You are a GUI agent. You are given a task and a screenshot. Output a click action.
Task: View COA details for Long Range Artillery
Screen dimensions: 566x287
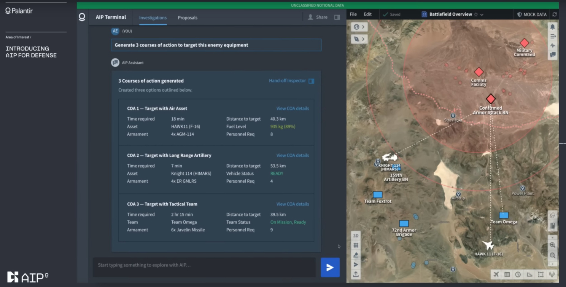click(293, 155)
